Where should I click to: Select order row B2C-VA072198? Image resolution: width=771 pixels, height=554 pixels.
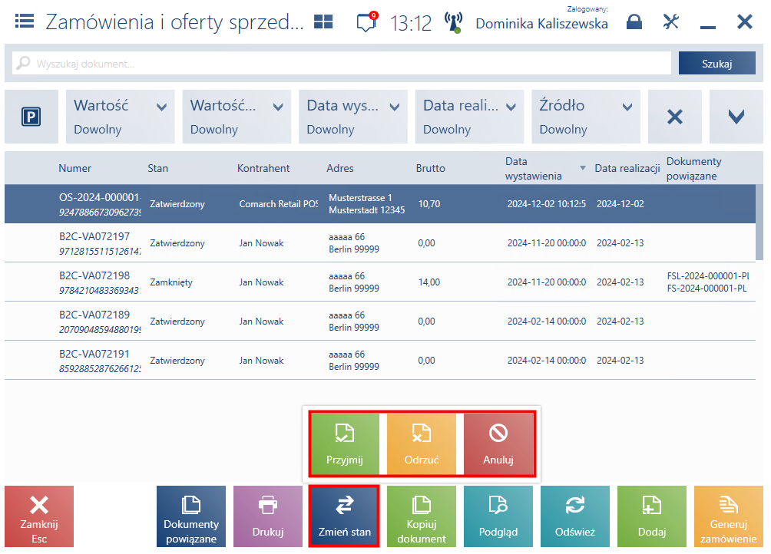click(x=380, y=282)
